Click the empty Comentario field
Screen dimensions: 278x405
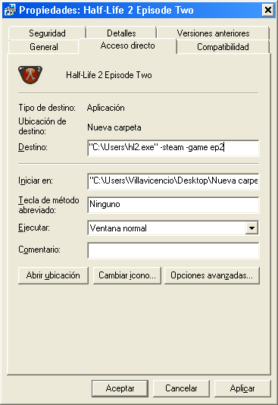click(x=173, y=250)
